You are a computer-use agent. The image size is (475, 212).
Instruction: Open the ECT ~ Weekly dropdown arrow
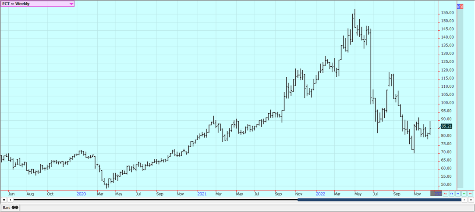tap(71, 4)
